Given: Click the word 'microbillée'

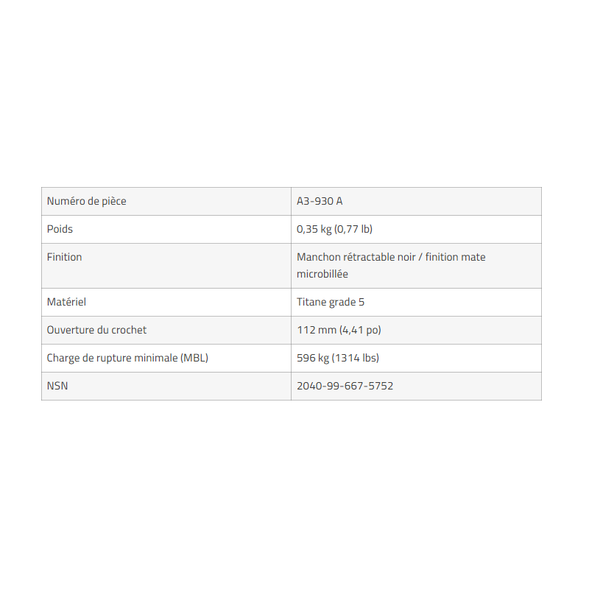Looking at the screenshot, I should [322, 274].
